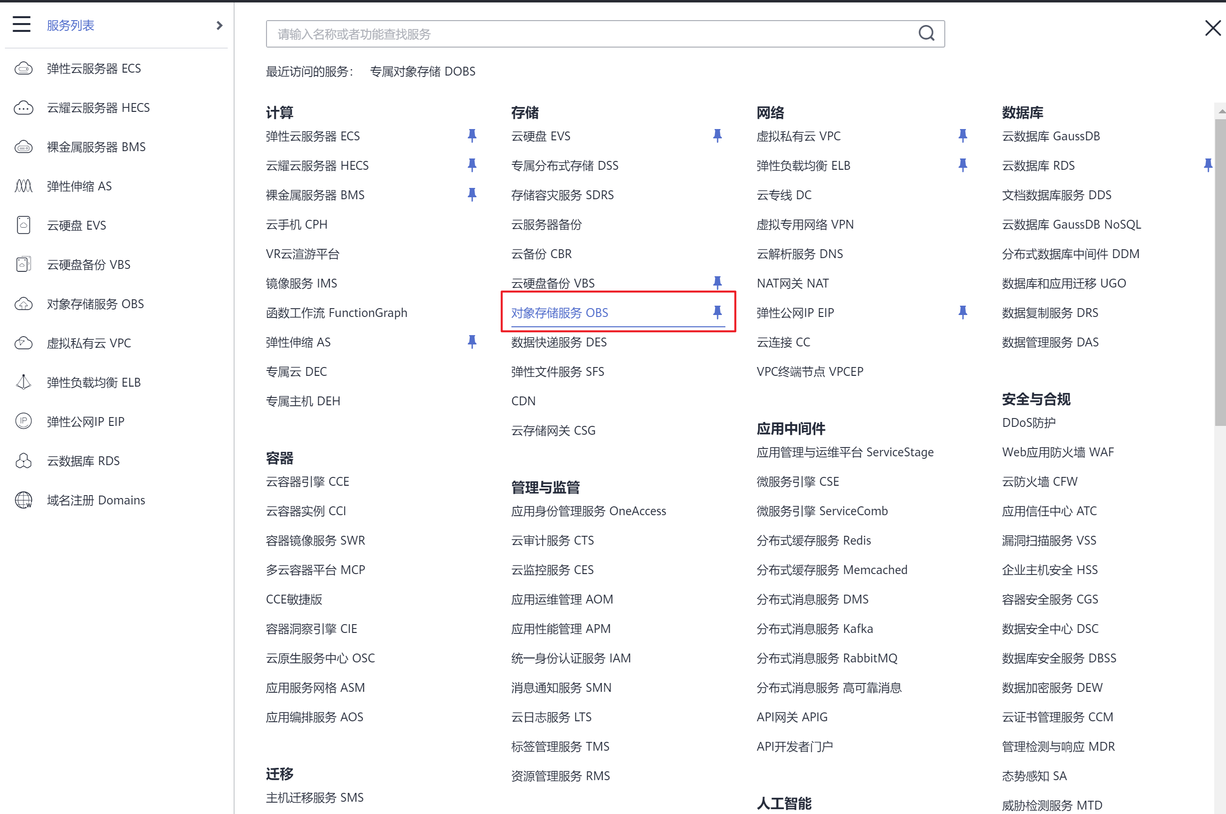Open 数据加密服务 DEW
The image size is (1226, 814).
1052,688
